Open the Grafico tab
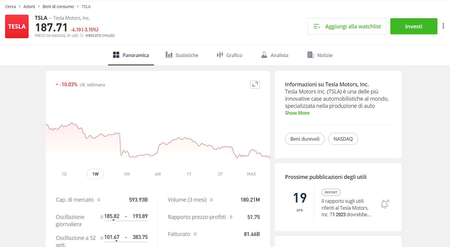The height and width of the screenshot is (247, 450). (229, 55)
